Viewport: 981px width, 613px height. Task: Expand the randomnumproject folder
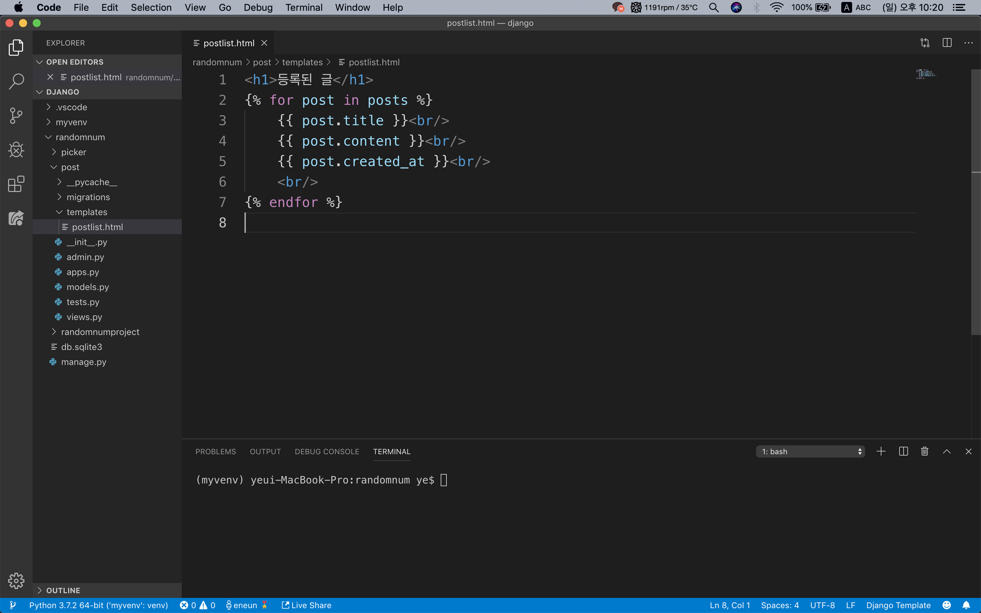point(100,332)
